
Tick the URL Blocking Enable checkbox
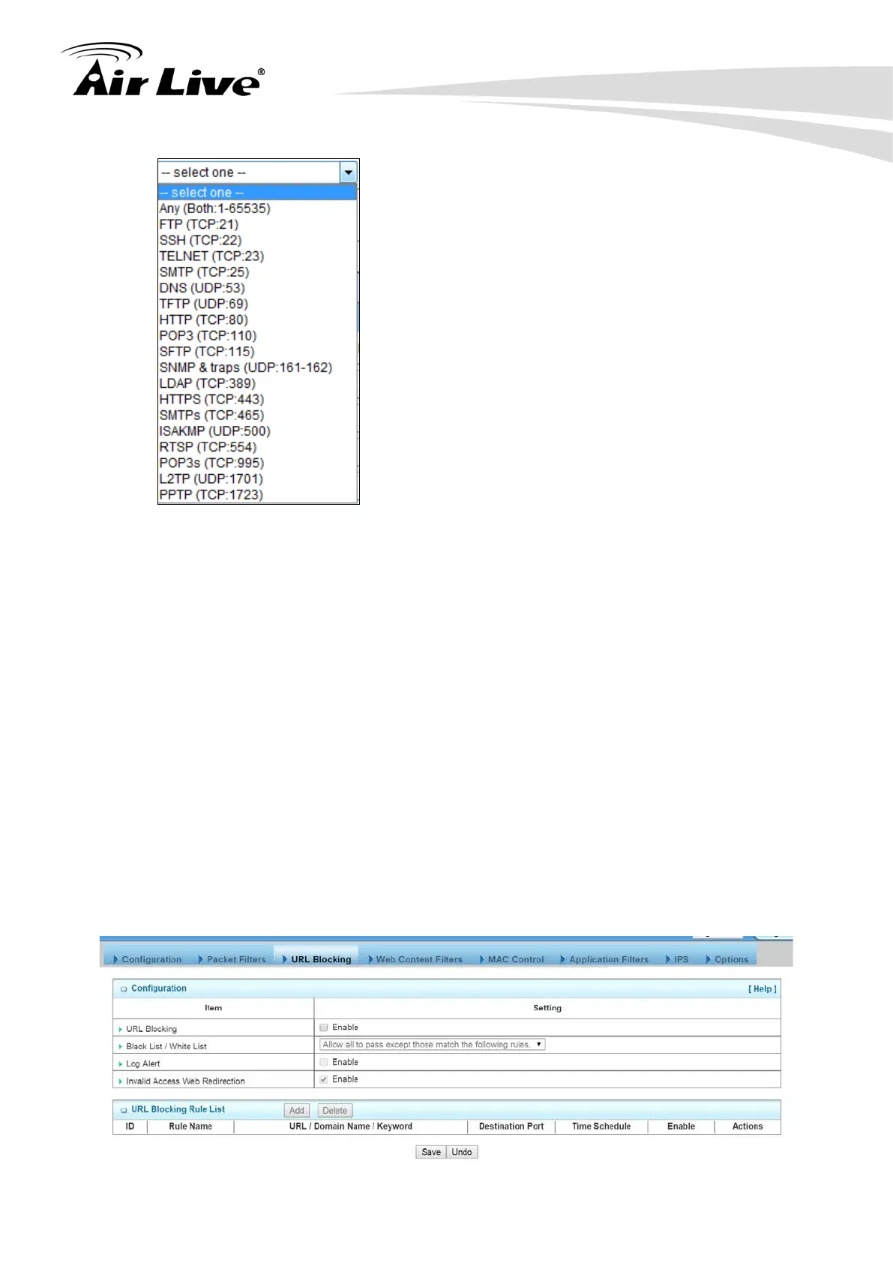pyautogui.click(x=324, y=1027)
